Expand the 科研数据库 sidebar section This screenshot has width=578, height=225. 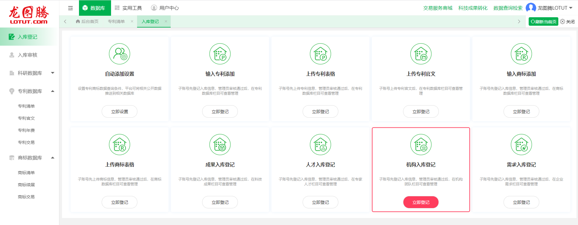pyautogui.click(x=53, y=73)
